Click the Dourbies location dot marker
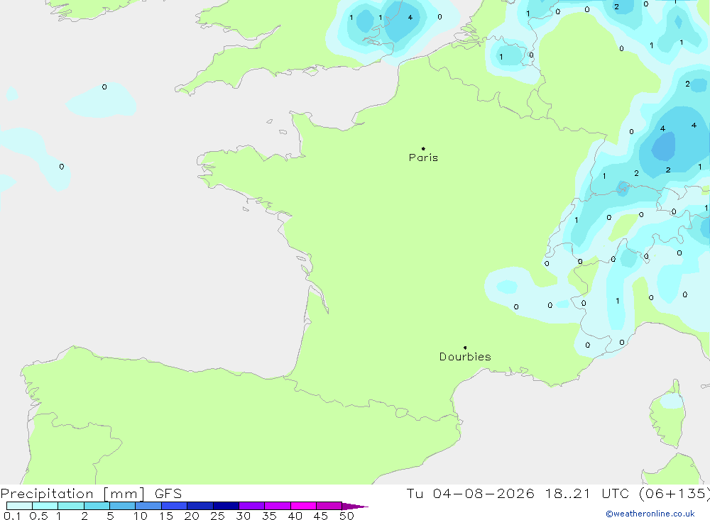This screenshot has height=520, width=710. [x=465, y=348]
